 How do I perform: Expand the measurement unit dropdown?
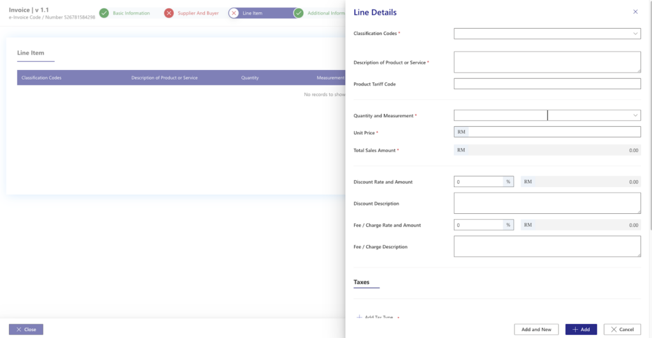coord(593,115)
